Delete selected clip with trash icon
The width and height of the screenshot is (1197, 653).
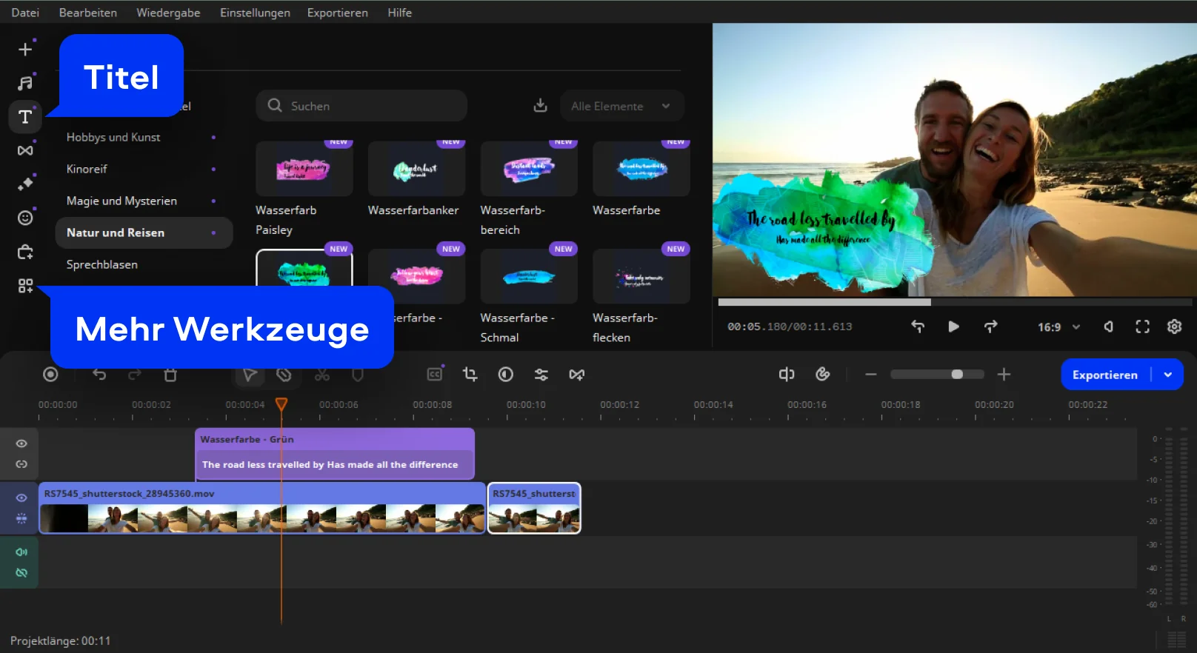click(x=170, y=375)
